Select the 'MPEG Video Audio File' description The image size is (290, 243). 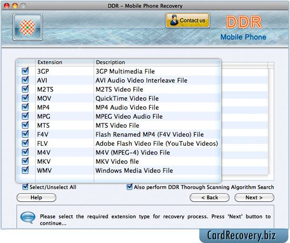129,116
